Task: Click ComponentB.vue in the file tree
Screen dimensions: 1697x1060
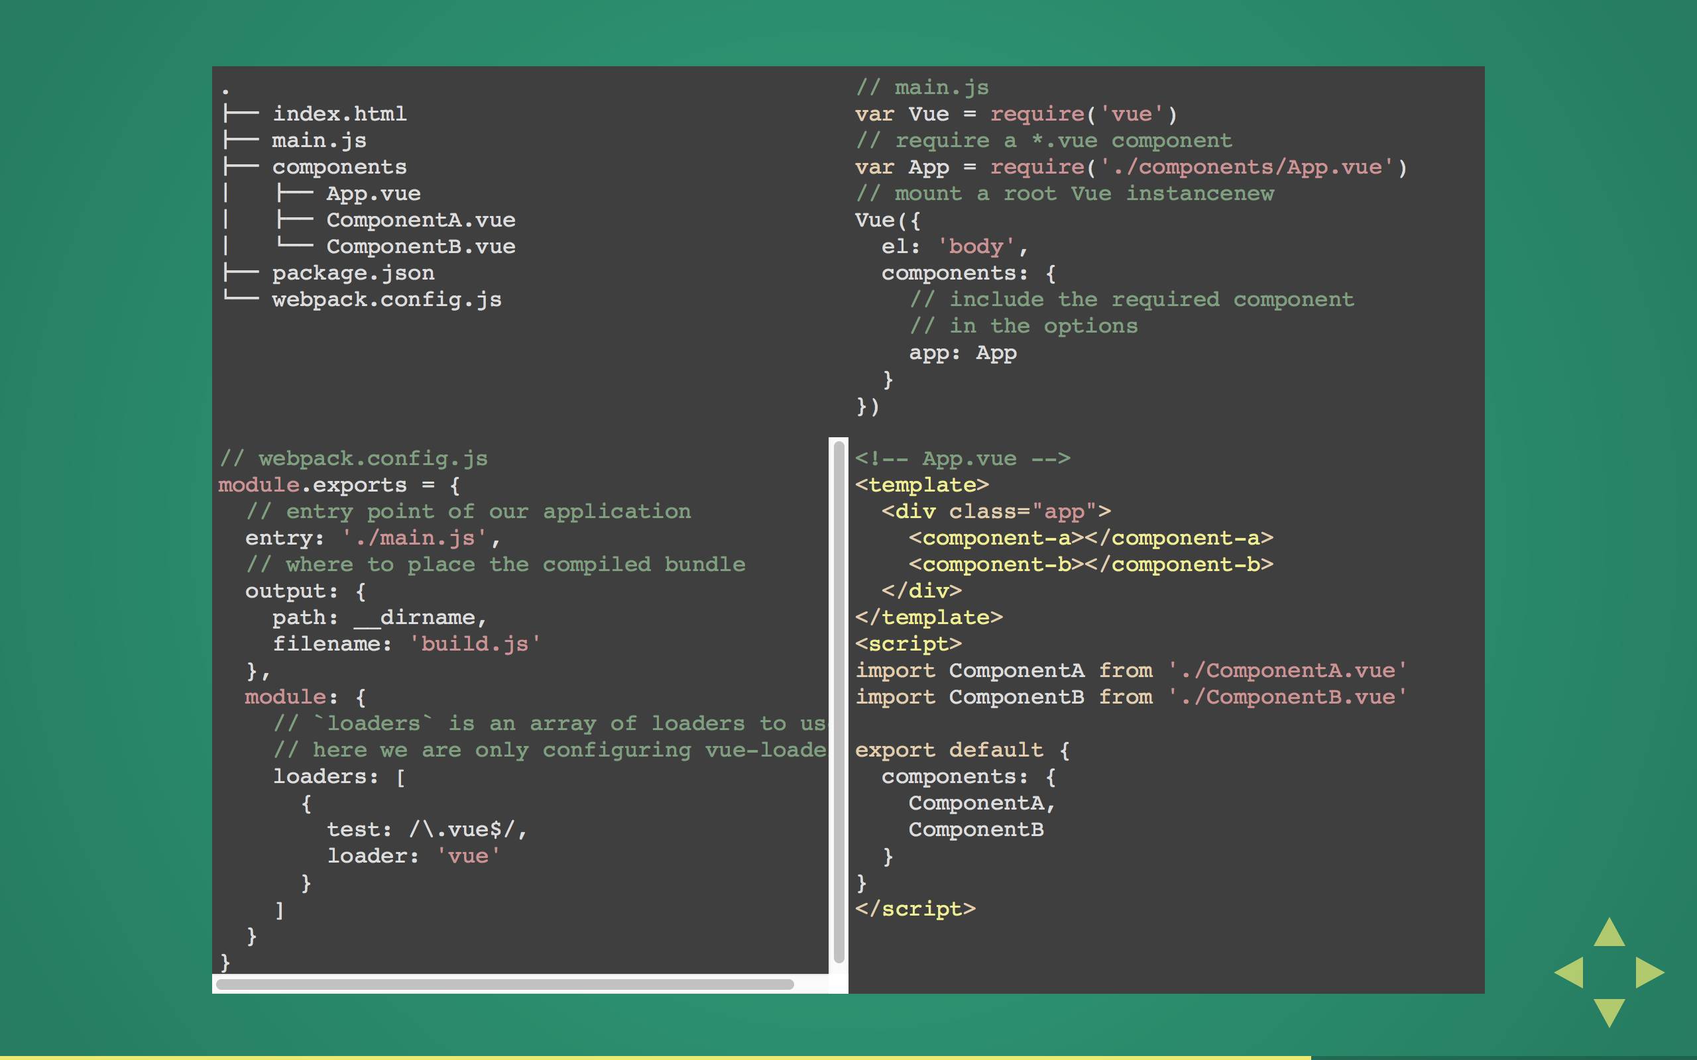Action: (x=421, y=246)
